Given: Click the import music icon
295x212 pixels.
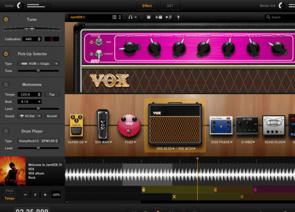Looking at the screenshot, I should 169,17.
